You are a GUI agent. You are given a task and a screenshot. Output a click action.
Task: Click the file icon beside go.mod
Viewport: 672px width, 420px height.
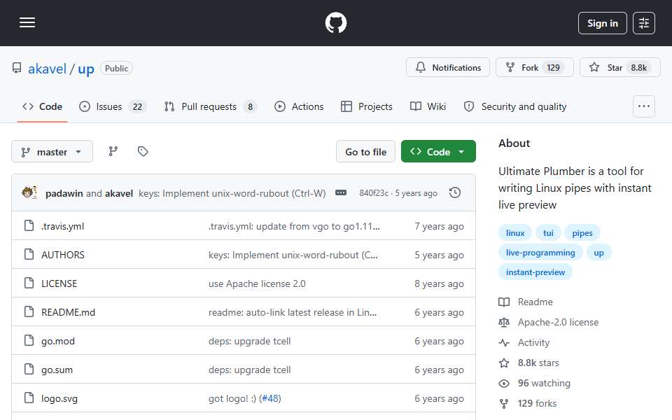pos(29,340)
